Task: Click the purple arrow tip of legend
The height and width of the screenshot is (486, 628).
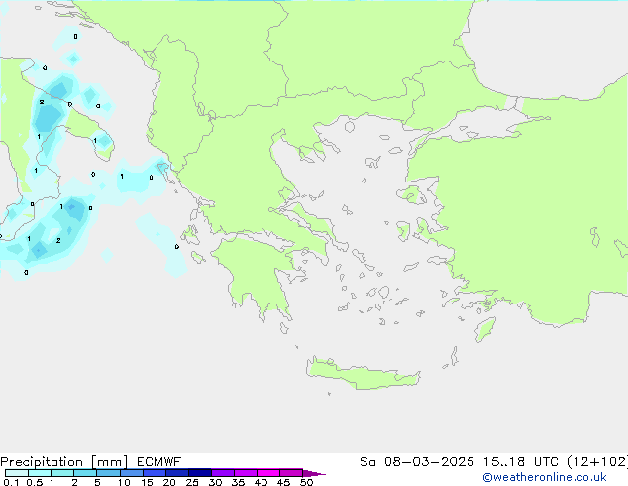Action: coord(314,473)
